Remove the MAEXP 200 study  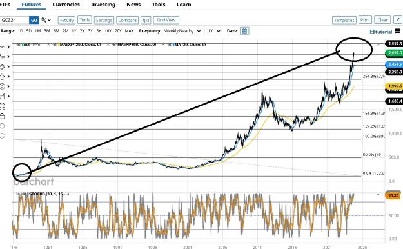(x=49, y=45)
